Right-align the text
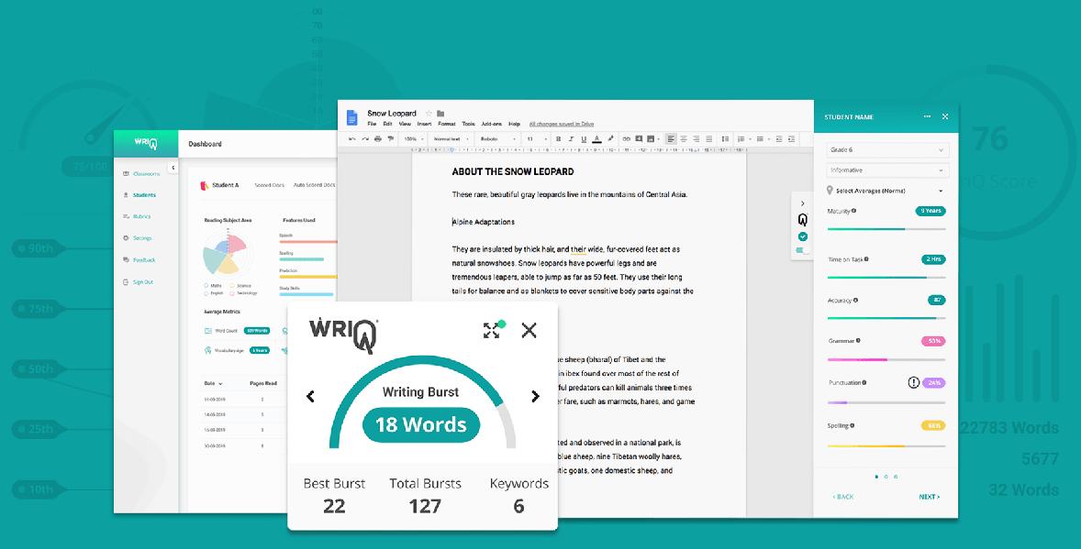Screen dimensions: 1081x549 (x=697, y=138)
